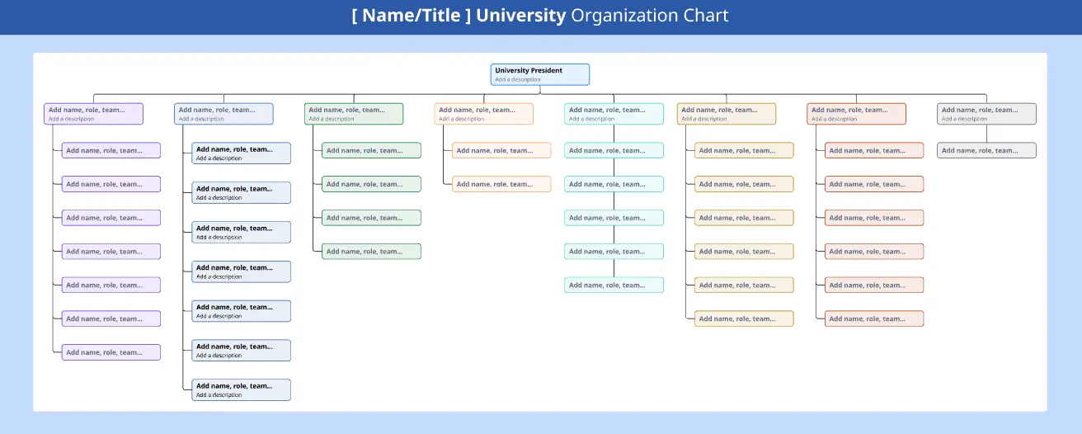Click 'Add a description' under University President
1082x434 pixels.
pyautogui.click(x=518, y=80)
